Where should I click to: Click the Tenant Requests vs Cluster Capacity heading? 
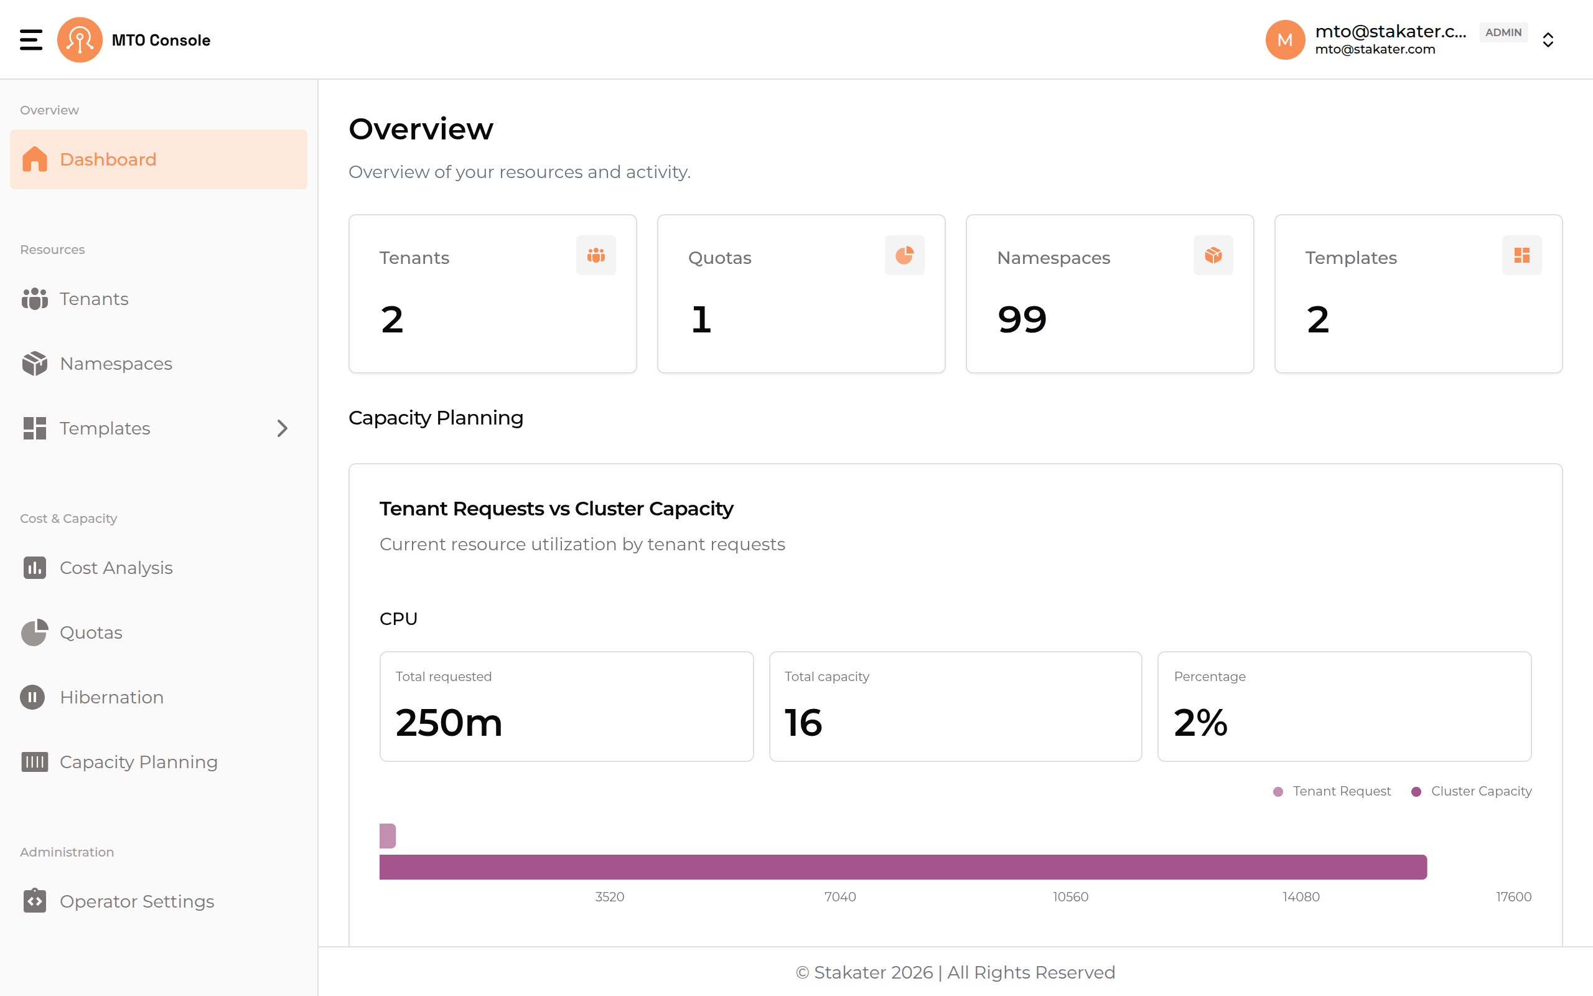pyautogui.click(x=556, y=509)
